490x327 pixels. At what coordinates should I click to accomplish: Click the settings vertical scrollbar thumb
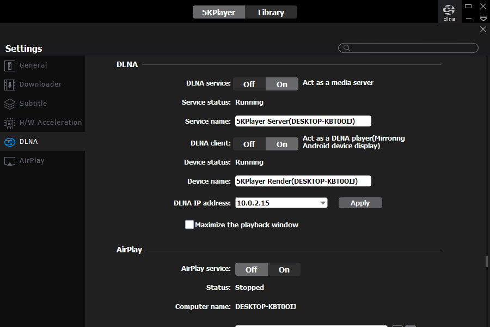(x=487, y=262)
